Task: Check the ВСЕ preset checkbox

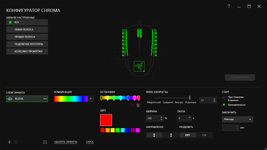Action: [x=10, y=22]
